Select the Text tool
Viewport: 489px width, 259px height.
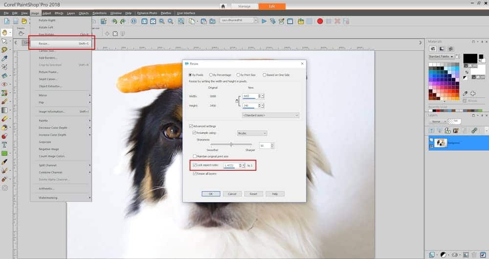(x=5, y=144)
